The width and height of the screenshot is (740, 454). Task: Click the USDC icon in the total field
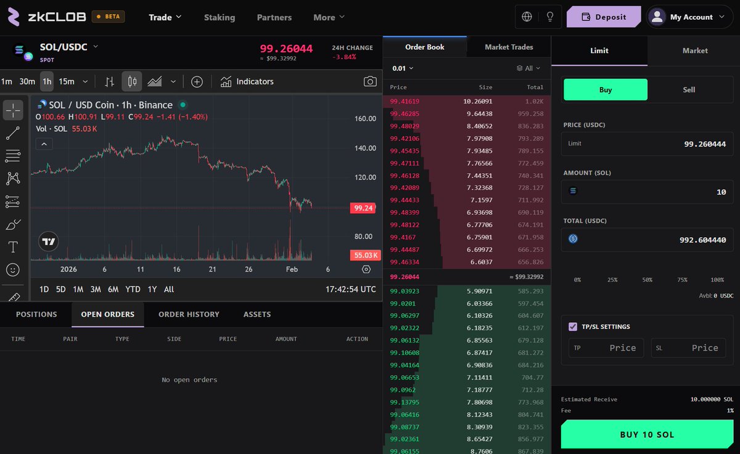pyautogui.click(x=573, y=239)
